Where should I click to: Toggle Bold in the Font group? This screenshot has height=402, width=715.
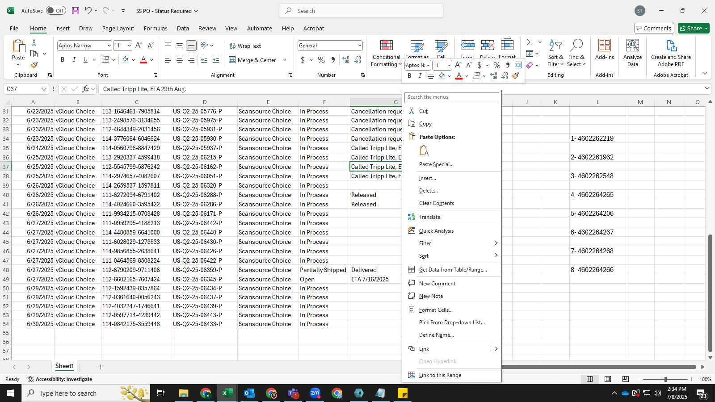tap(63, 60)
